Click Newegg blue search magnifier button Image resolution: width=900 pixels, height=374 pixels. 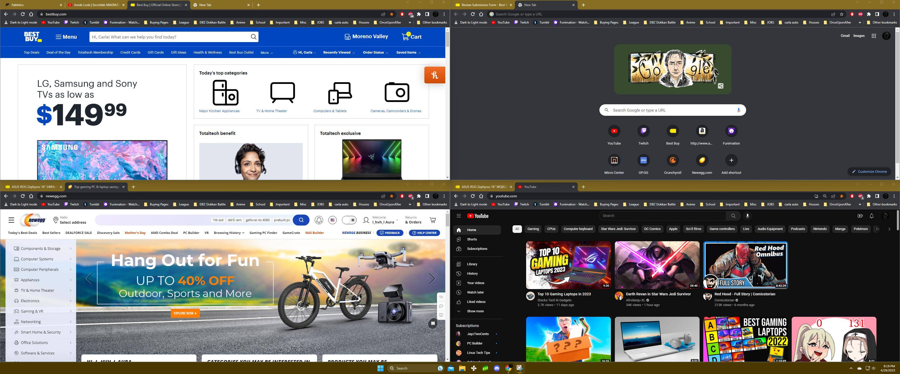301,220
